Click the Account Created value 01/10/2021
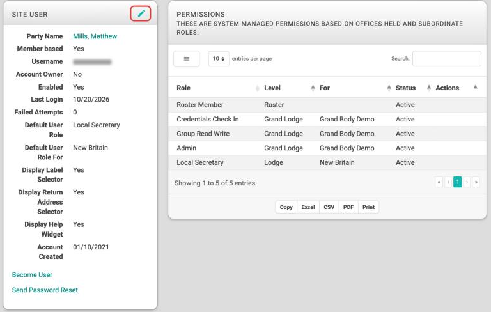The image size is (491, 312). pos(91,247)
